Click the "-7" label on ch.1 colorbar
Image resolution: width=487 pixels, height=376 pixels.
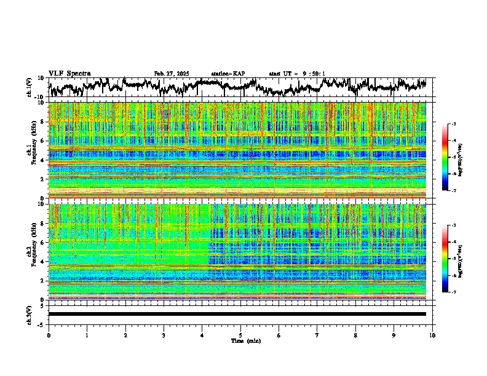pos(453,190)
